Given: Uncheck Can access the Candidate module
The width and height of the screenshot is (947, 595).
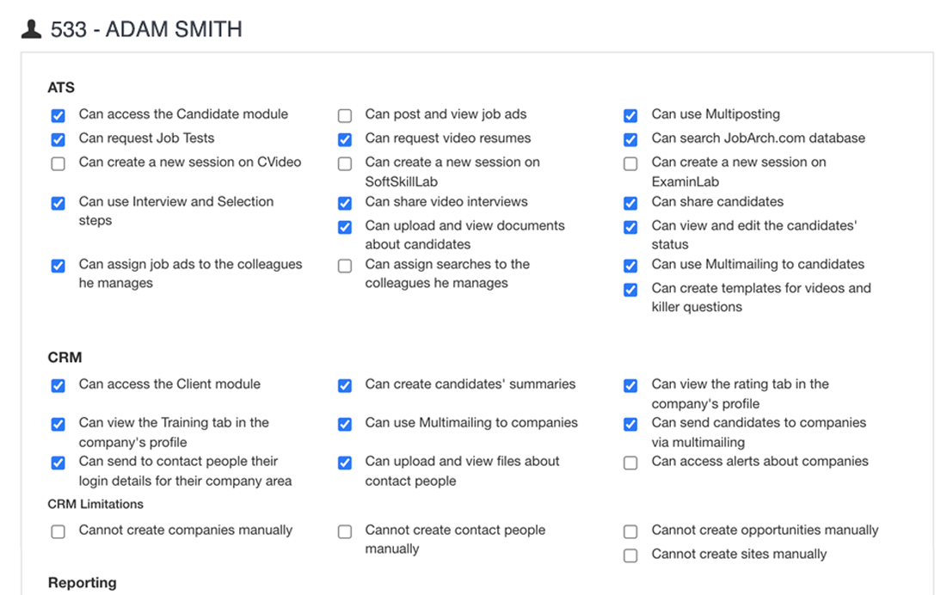Looking at the screenshot, I should coord(58,115).
